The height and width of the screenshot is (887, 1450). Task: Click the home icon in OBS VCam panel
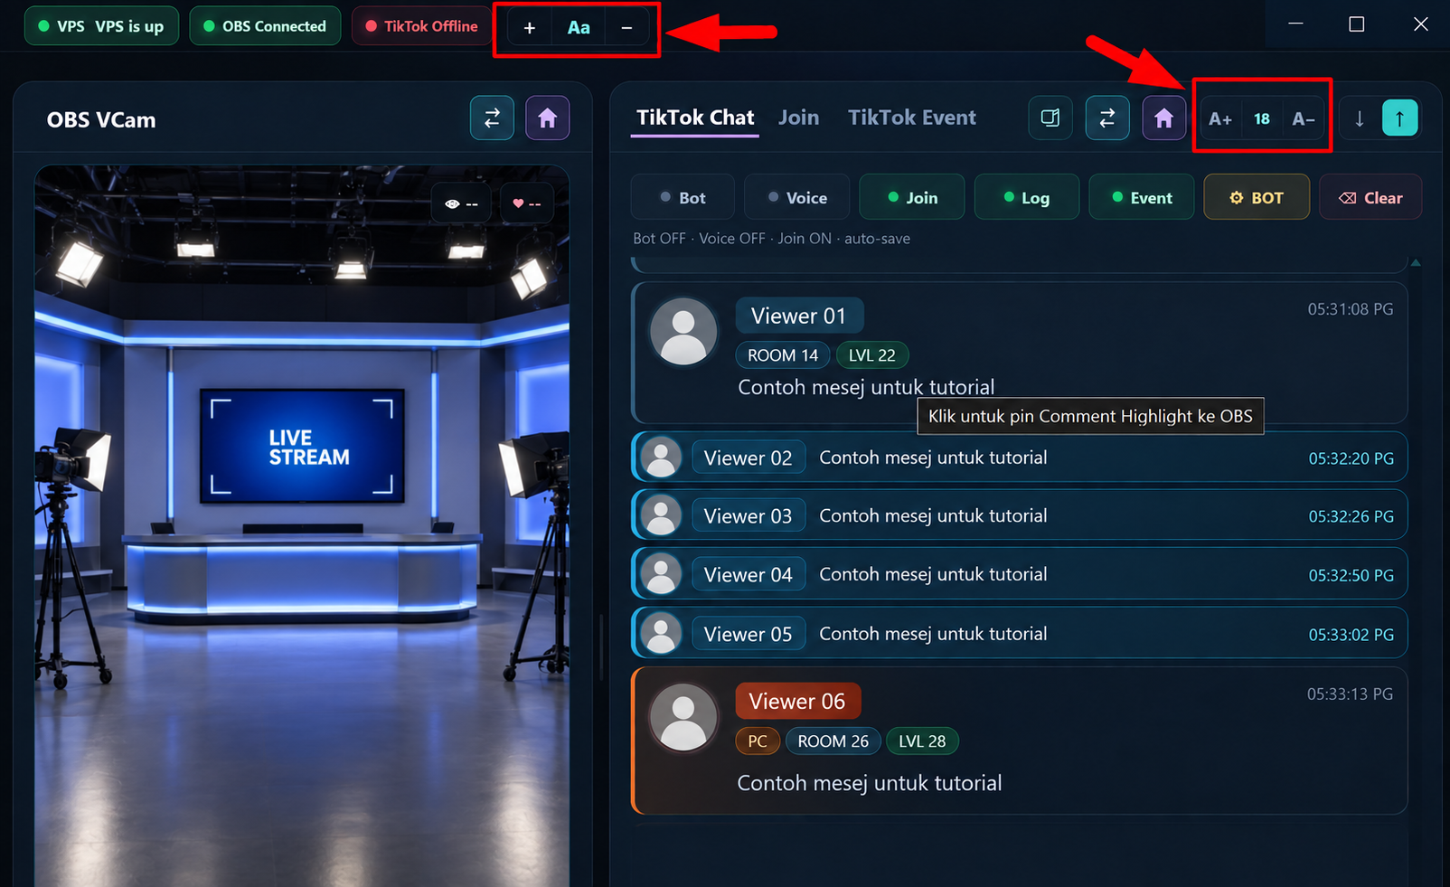pos(548,118)
